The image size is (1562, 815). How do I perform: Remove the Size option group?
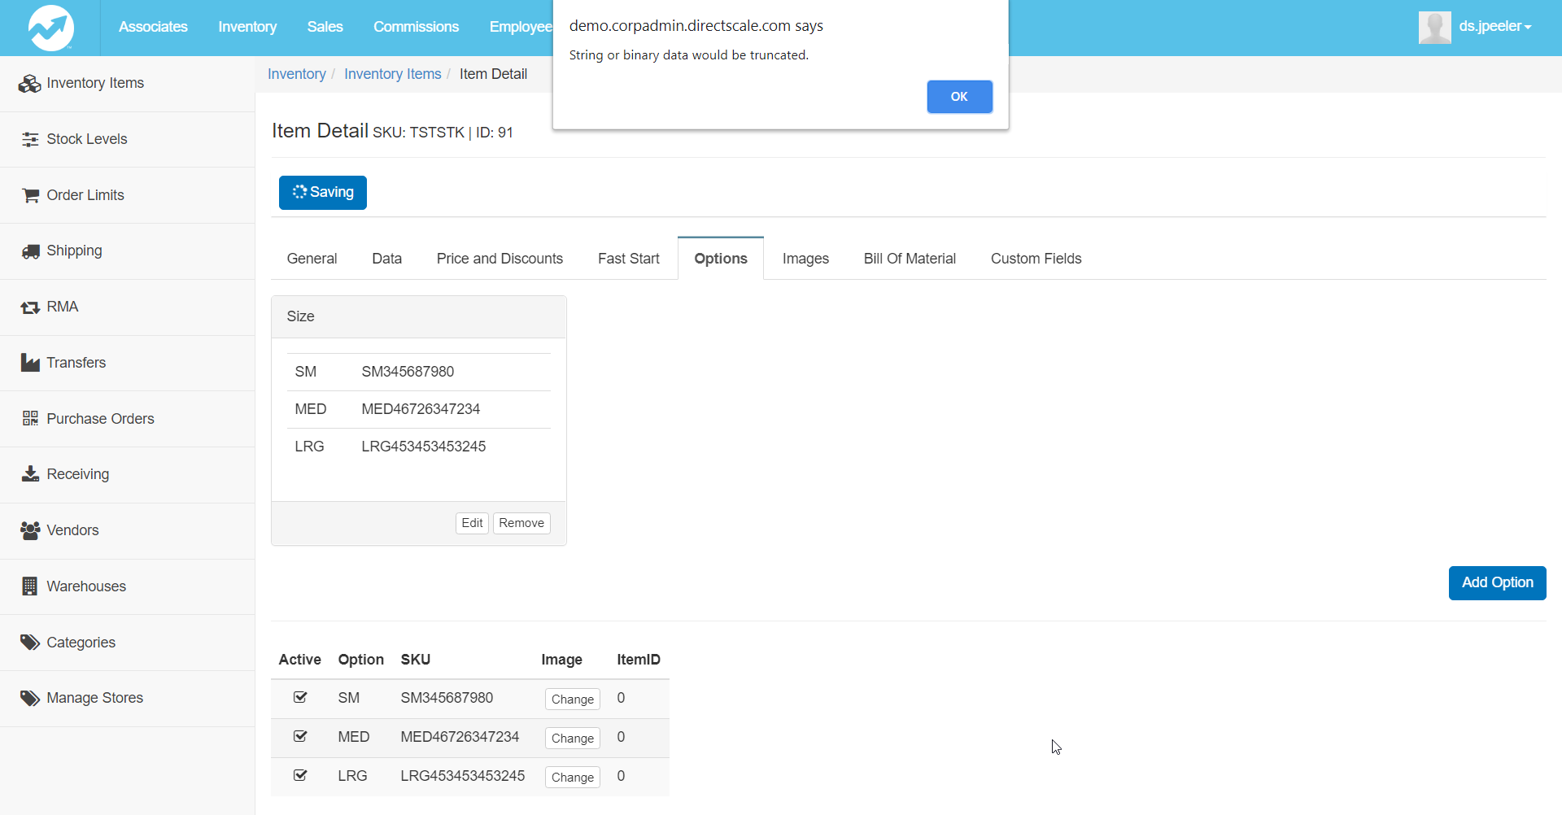pyautogui.click(x=521, y=523)
